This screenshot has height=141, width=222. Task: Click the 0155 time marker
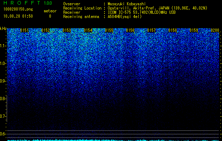(109, 30)
